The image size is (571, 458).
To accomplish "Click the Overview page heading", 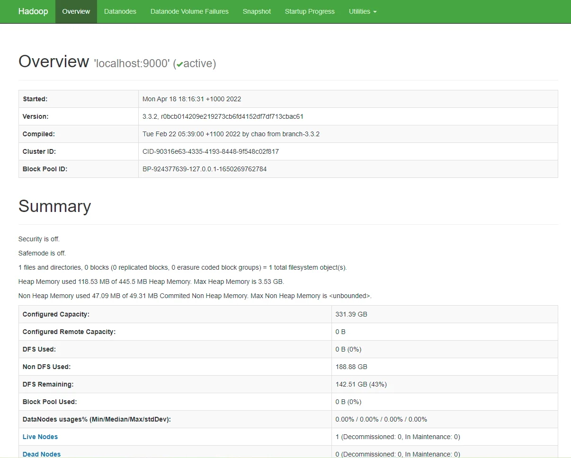I will [54, 62].
